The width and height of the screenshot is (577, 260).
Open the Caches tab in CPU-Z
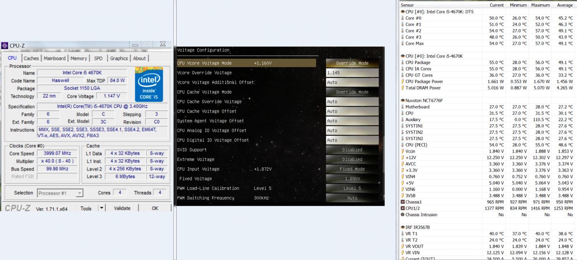[x=31, y=58]
